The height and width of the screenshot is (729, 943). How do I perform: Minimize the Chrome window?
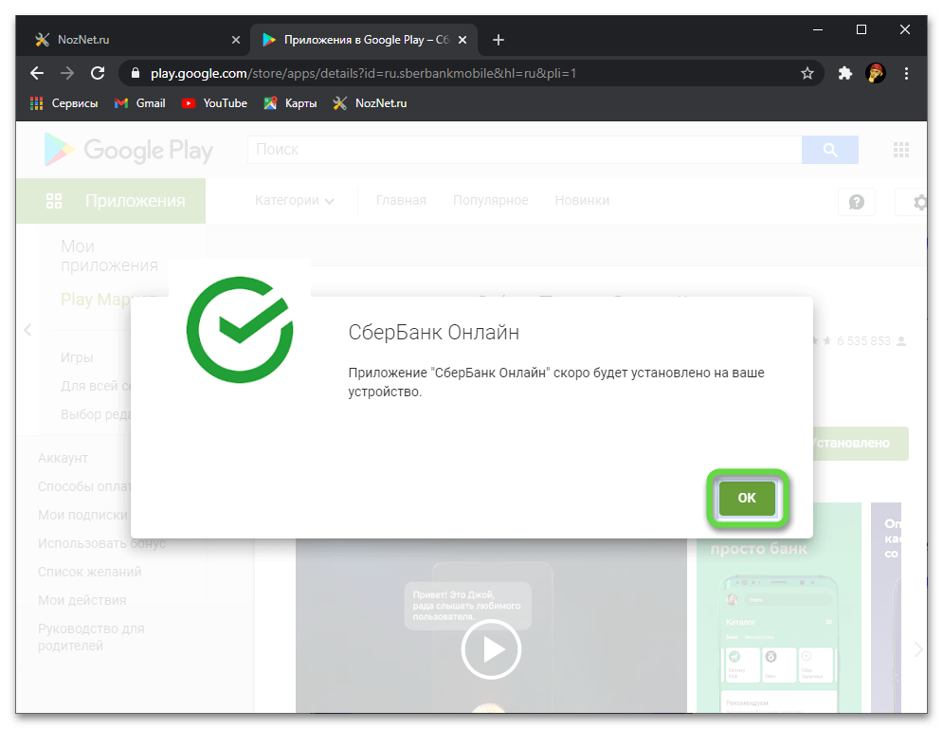[x=818, y=29]
